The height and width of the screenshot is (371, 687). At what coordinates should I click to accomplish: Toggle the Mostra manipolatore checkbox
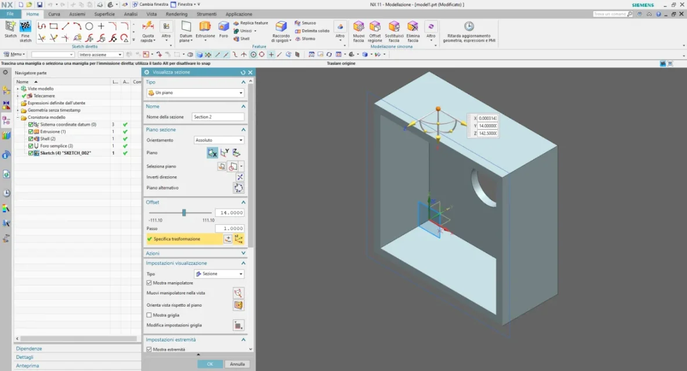149,283
